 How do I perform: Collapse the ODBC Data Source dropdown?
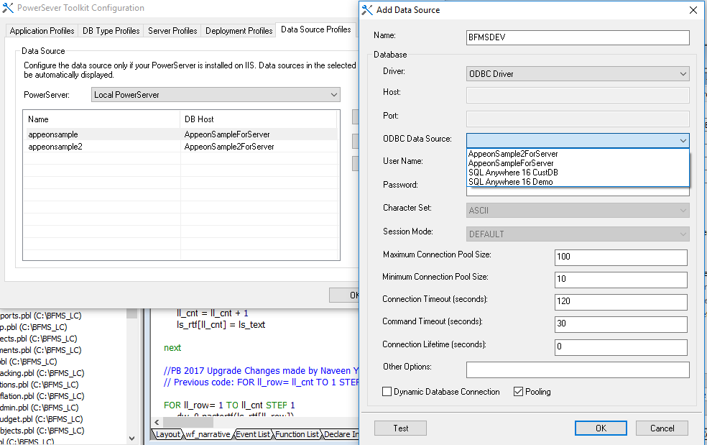(682, 140)
